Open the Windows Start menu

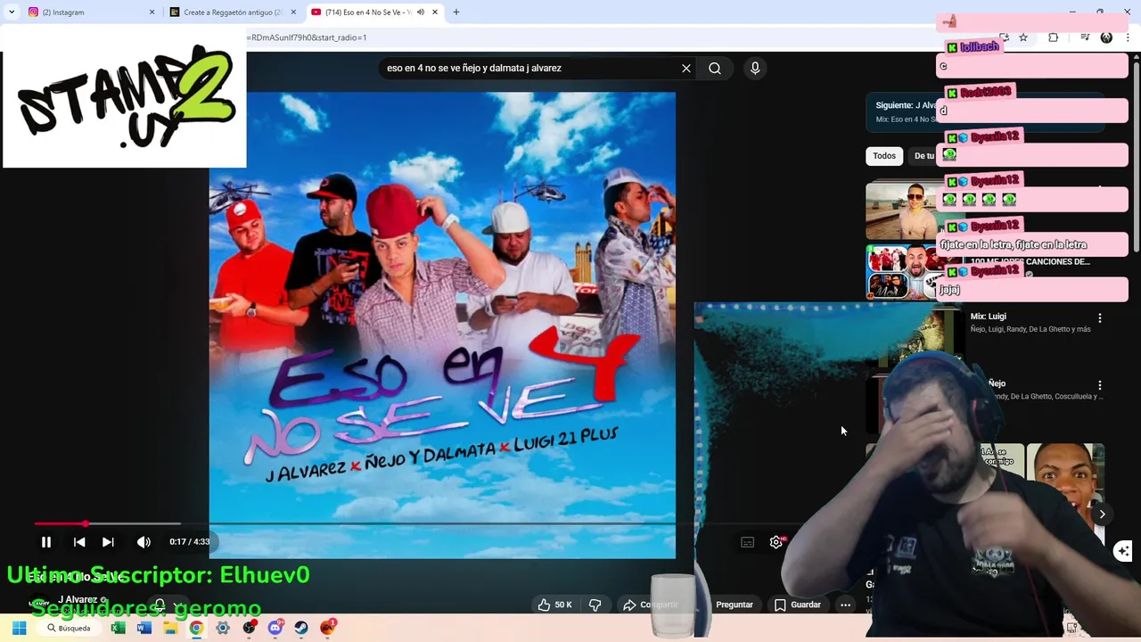(x=19, y=628)
